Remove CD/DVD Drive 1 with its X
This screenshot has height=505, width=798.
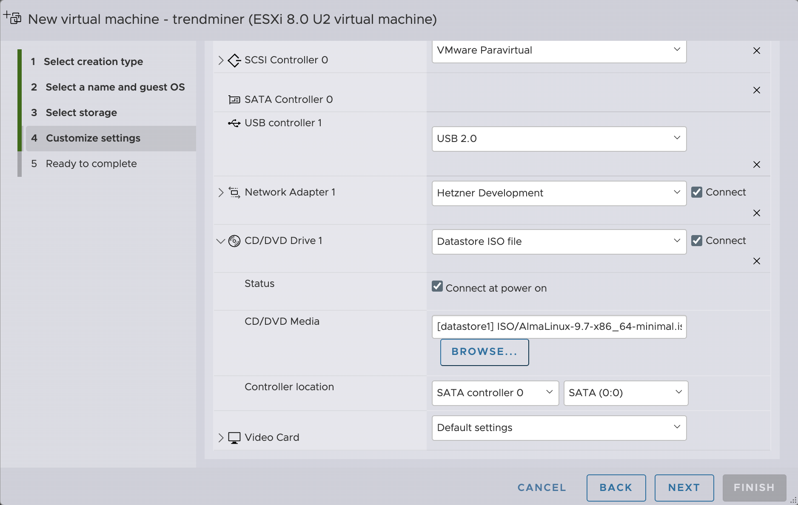(757, 261)
